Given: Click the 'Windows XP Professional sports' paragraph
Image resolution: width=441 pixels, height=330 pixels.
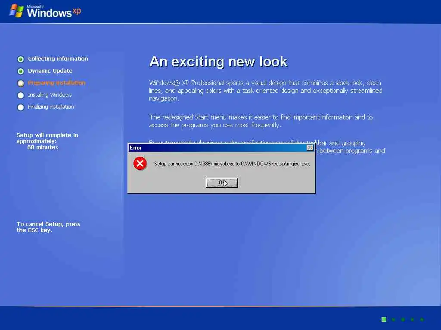Looking at the screenshot, I should (x=266, y=91).
